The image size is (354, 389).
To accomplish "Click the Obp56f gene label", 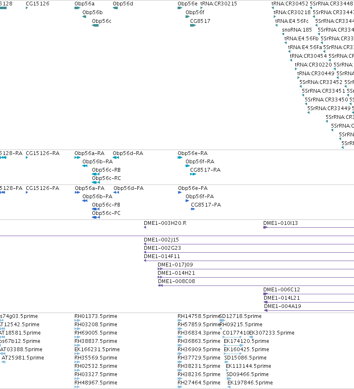I will (x=195, y=12).
